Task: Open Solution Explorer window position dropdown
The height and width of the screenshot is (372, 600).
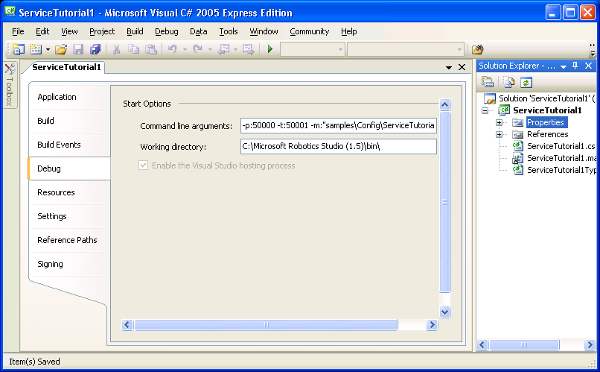Action: [x=564, y=66]
